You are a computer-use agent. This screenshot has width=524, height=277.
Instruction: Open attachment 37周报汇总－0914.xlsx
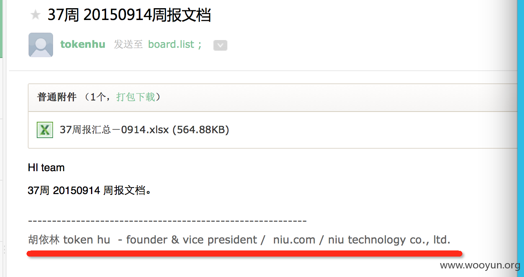point(114,130)
